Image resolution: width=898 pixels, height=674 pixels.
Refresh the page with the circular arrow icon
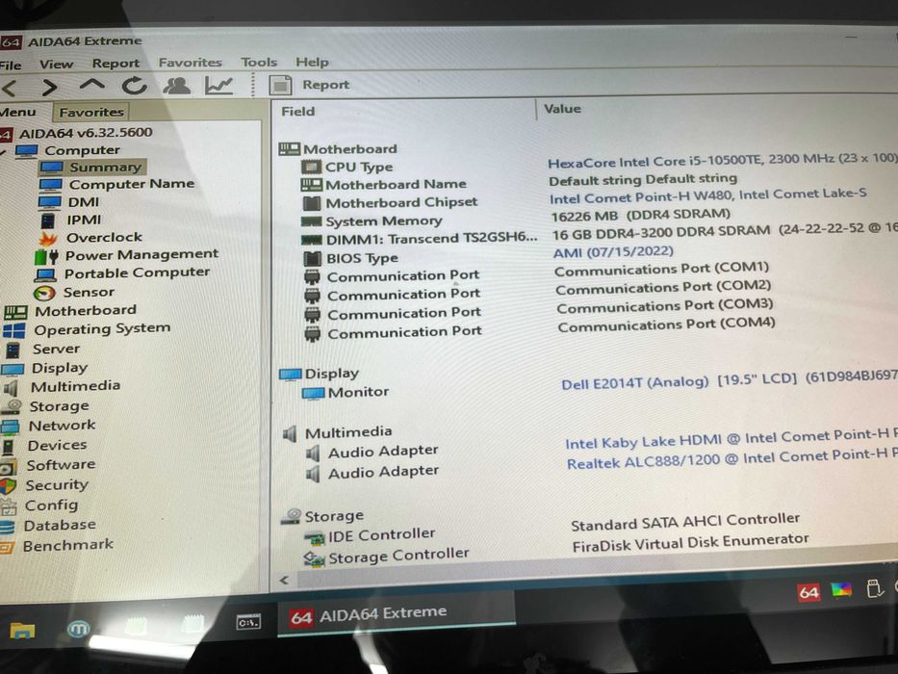click(x=135, y=86)
